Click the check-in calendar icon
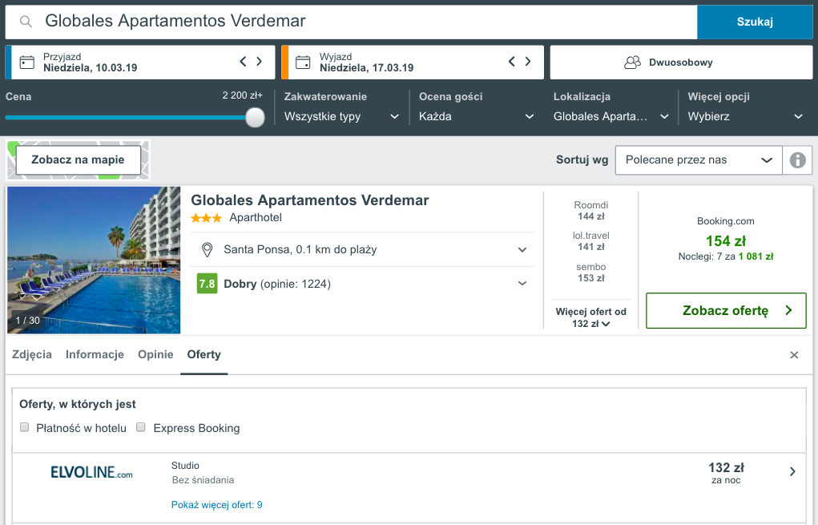Viewport: 818px width, 525px height. pyautogui.click(x=27, y=63)
